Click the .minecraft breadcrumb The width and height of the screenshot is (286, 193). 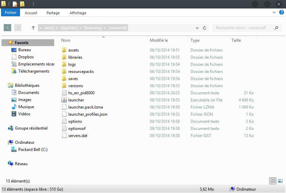118,28
